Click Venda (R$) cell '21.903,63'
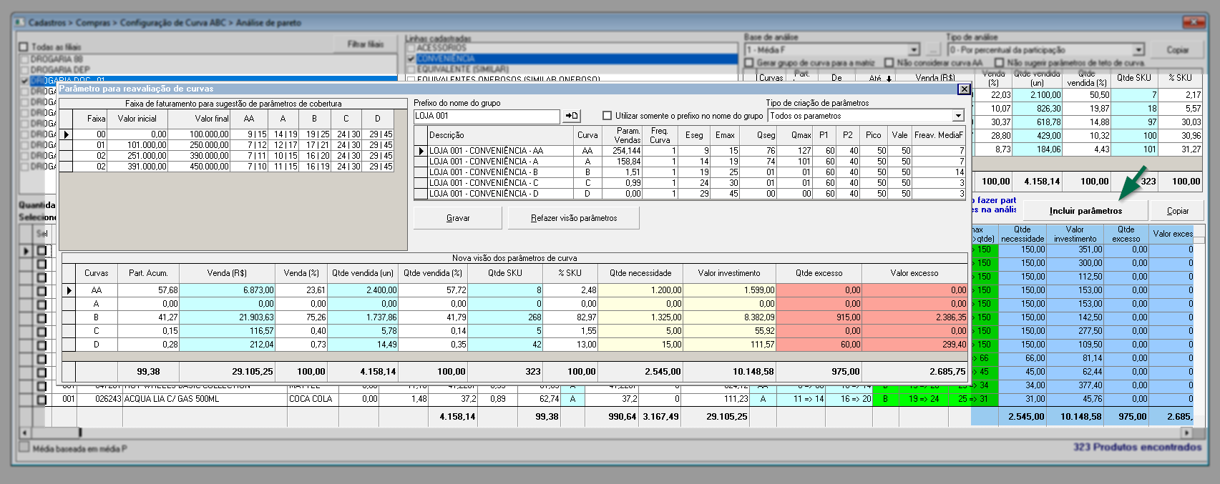The height and width of the screenshot is (484, 1220). (227, 317)
